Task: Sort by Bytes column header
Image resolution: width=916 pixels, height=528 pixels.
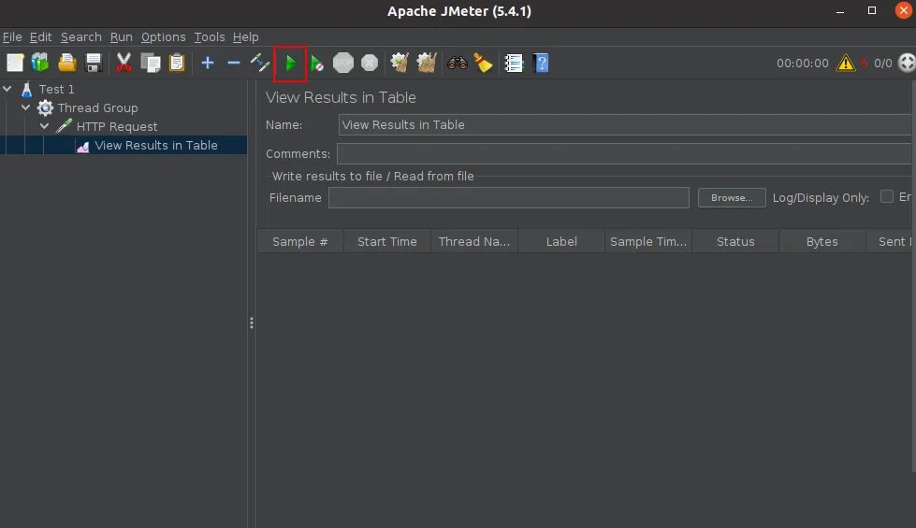Action: (821, 241)
